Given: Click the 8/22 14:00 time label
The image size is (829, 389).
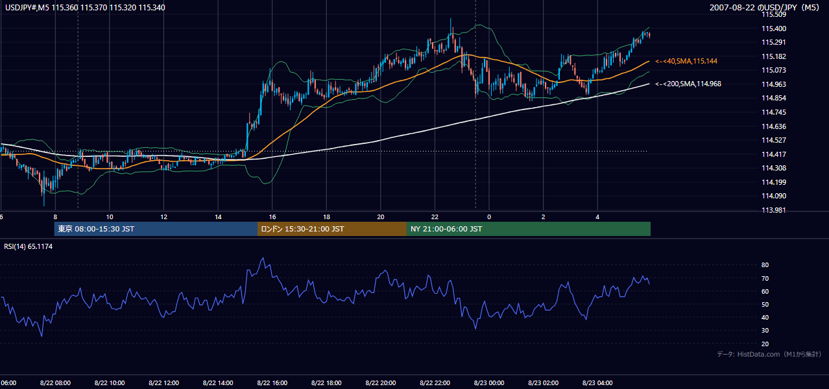Looking at the screenshot, I should (217, 383).
